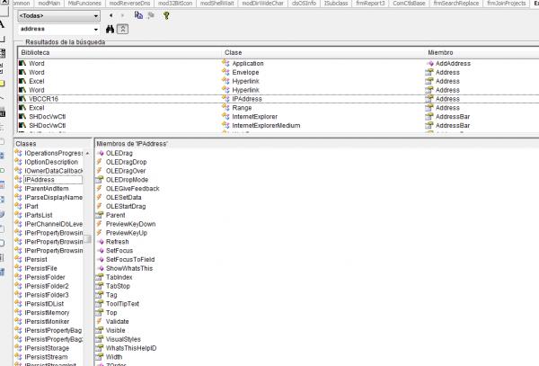The height and width of the screenshot is (366, 539).
Task: Select the OLEGiveFeedback member
Action: 132,189
